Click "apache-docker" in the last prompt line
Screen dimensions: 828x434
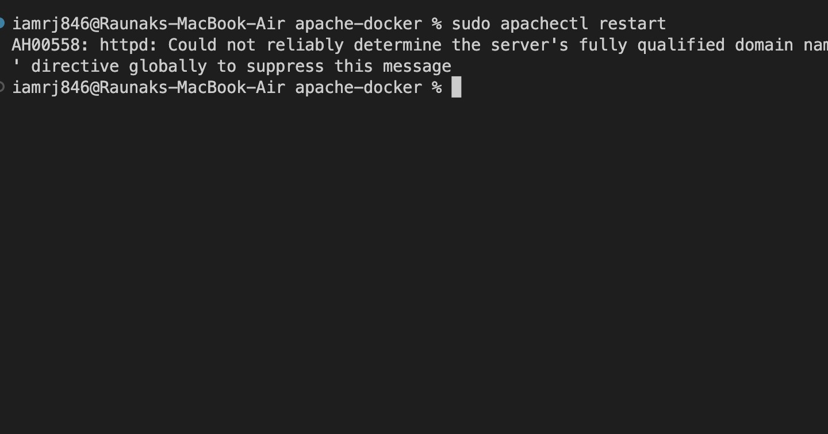coord(358,88)
